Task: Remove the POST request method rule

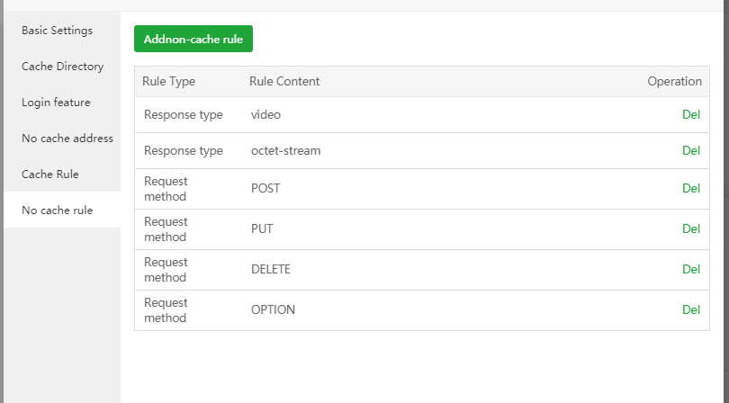Action: pos(690,189)
